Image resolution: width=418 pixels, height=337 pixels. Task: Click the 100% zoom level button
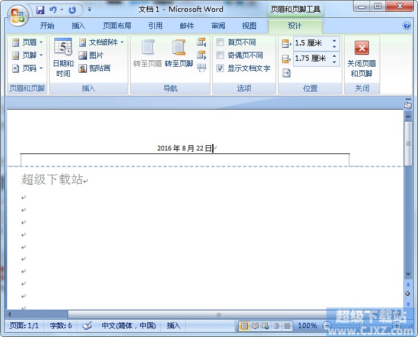click(x=307, y=326)
